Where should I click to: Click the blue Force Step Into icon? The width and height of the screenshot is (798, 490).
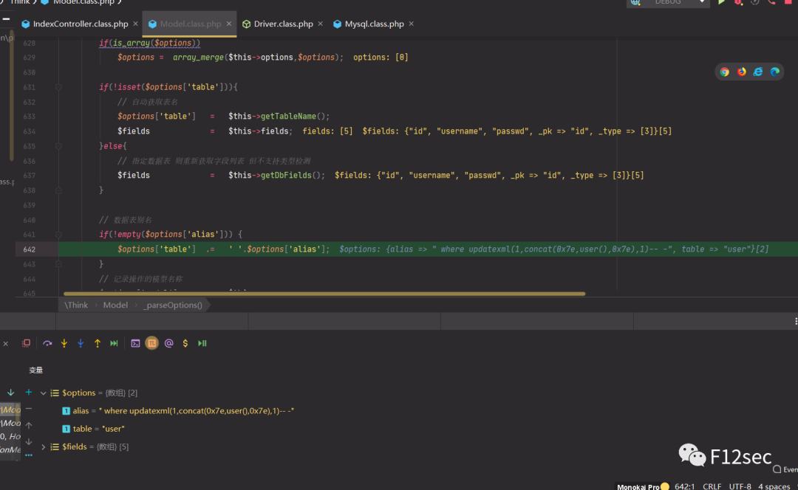pyautogui.click(x=81, y=343)
